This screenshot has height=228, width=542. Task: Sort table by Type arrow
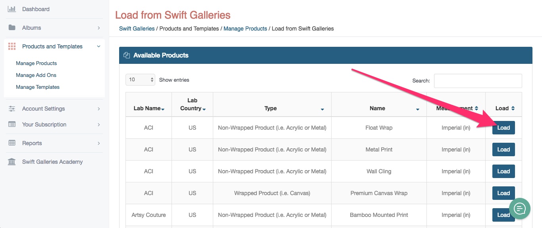pyautogui.click(x=322, y=109)
